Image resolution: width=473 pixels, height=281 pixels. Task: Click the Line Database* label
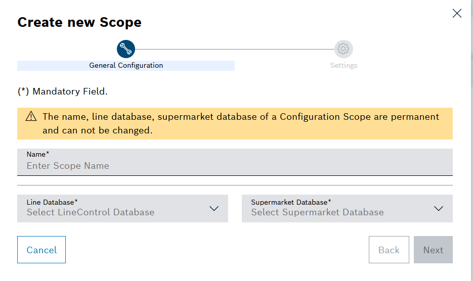pyautogui.click(x=52, y=202)
